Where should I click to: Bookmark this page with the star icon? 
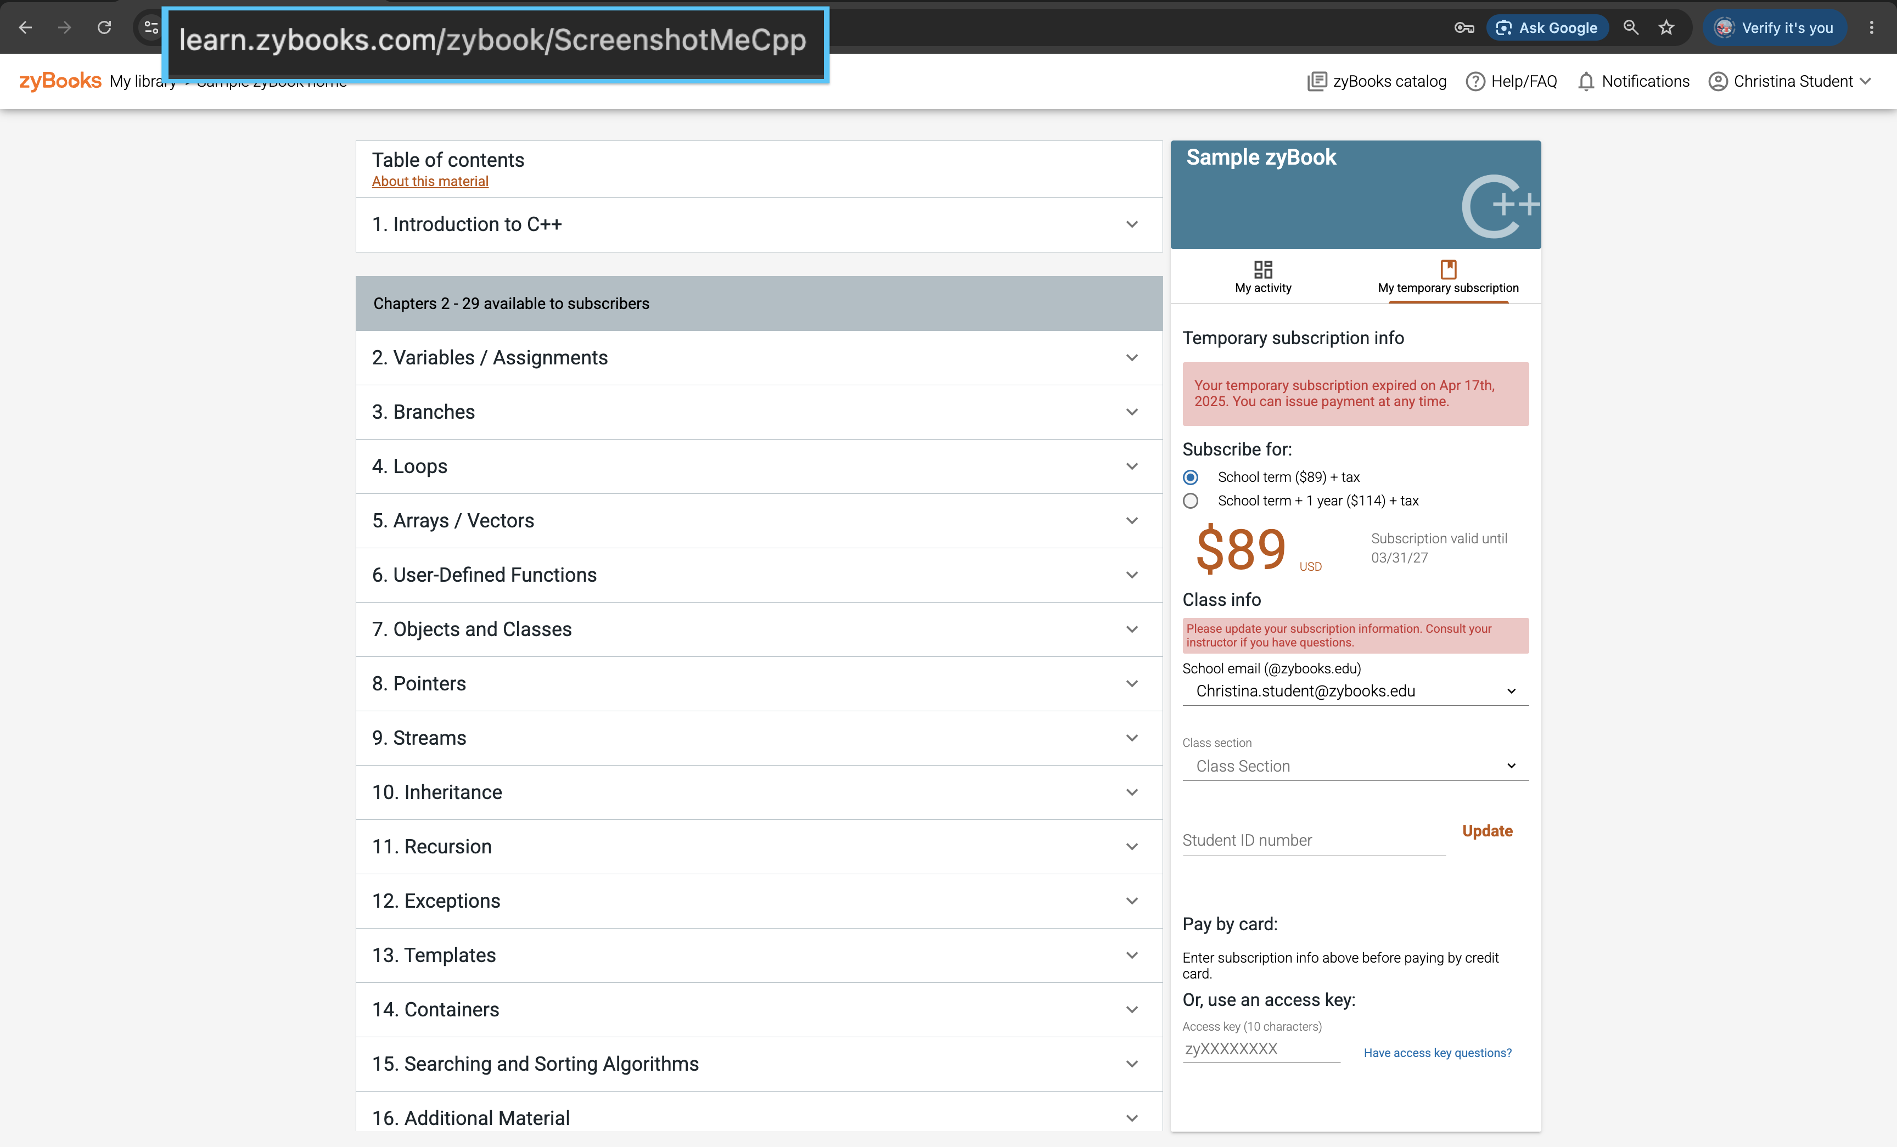[x=1667, y=27]
